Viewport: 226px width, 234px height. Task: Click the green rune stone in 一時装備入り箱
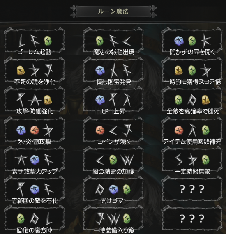[127, 219]
